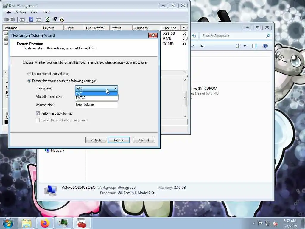Click the 0 MB free space cell
Image resolution: width=305 pixels, height=229 pixels.
167,38
